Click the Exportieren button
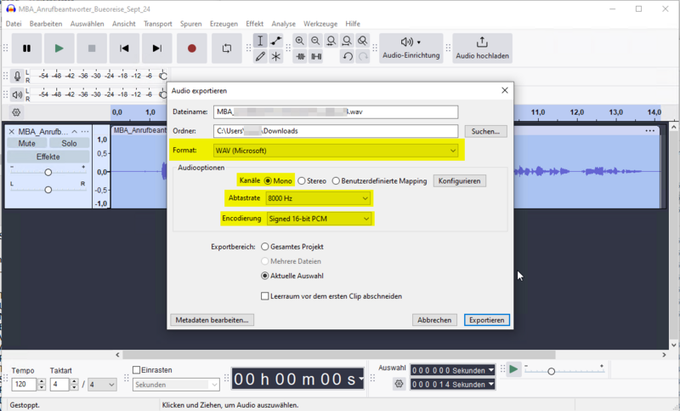 (x=486, y=320)
